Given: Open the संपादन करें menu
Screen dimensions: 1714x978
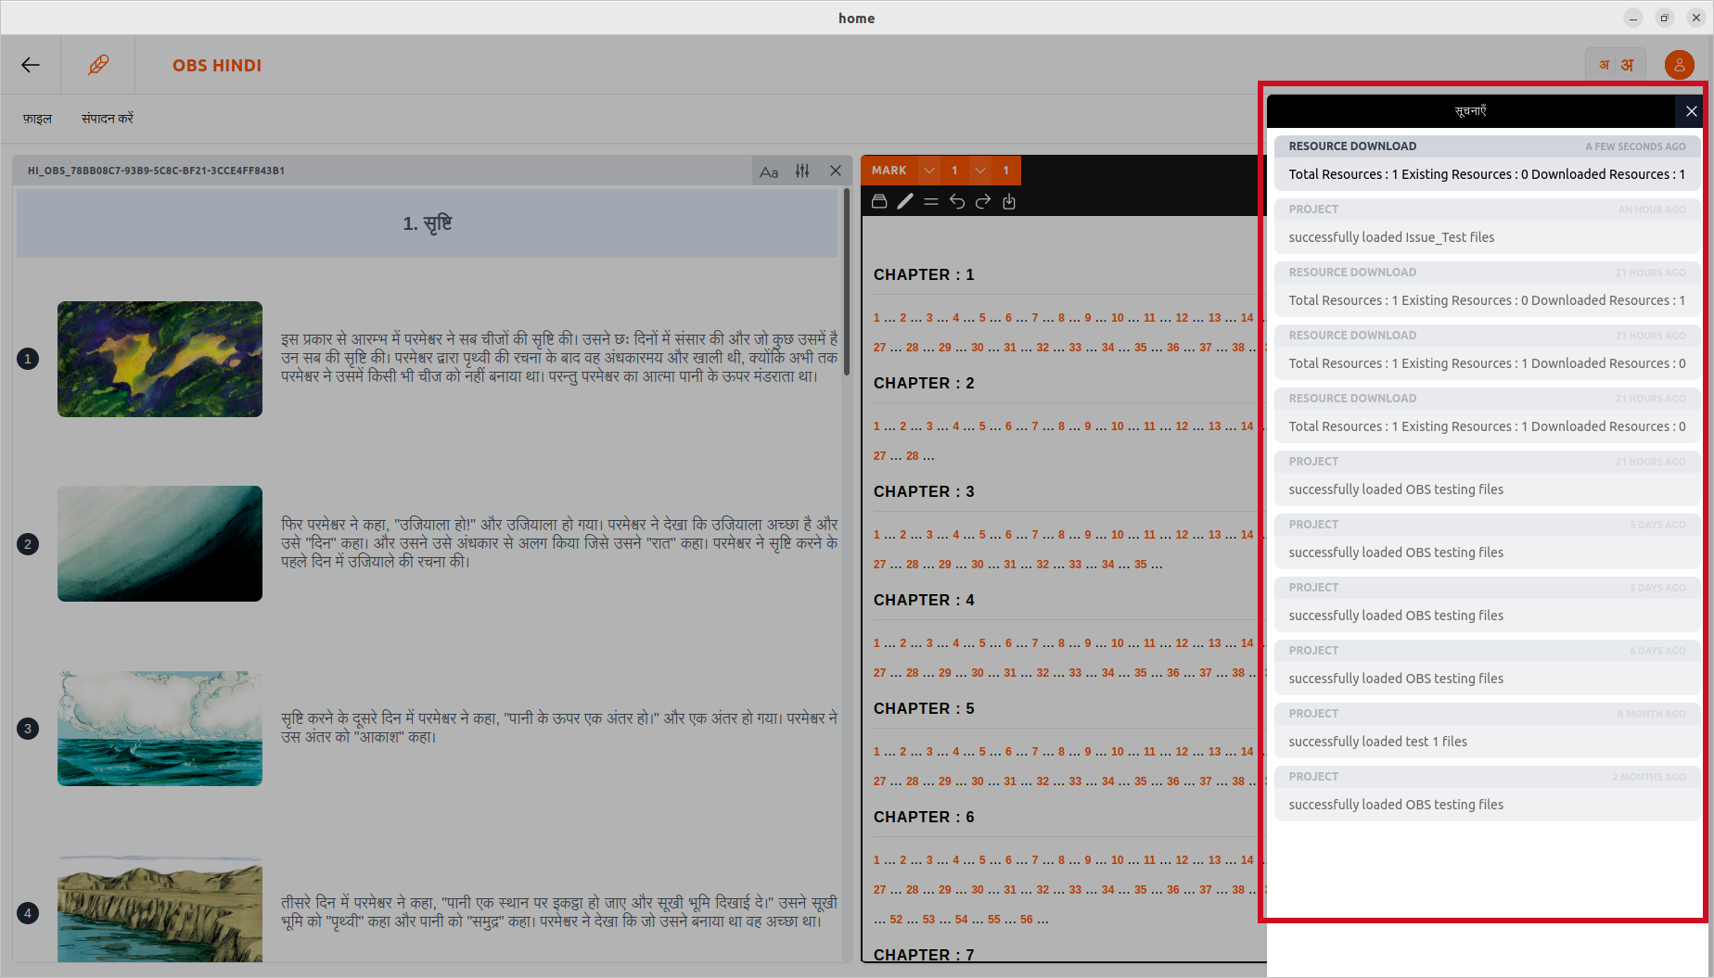Looking at the screenshot, I should click(x=108, y=119).
